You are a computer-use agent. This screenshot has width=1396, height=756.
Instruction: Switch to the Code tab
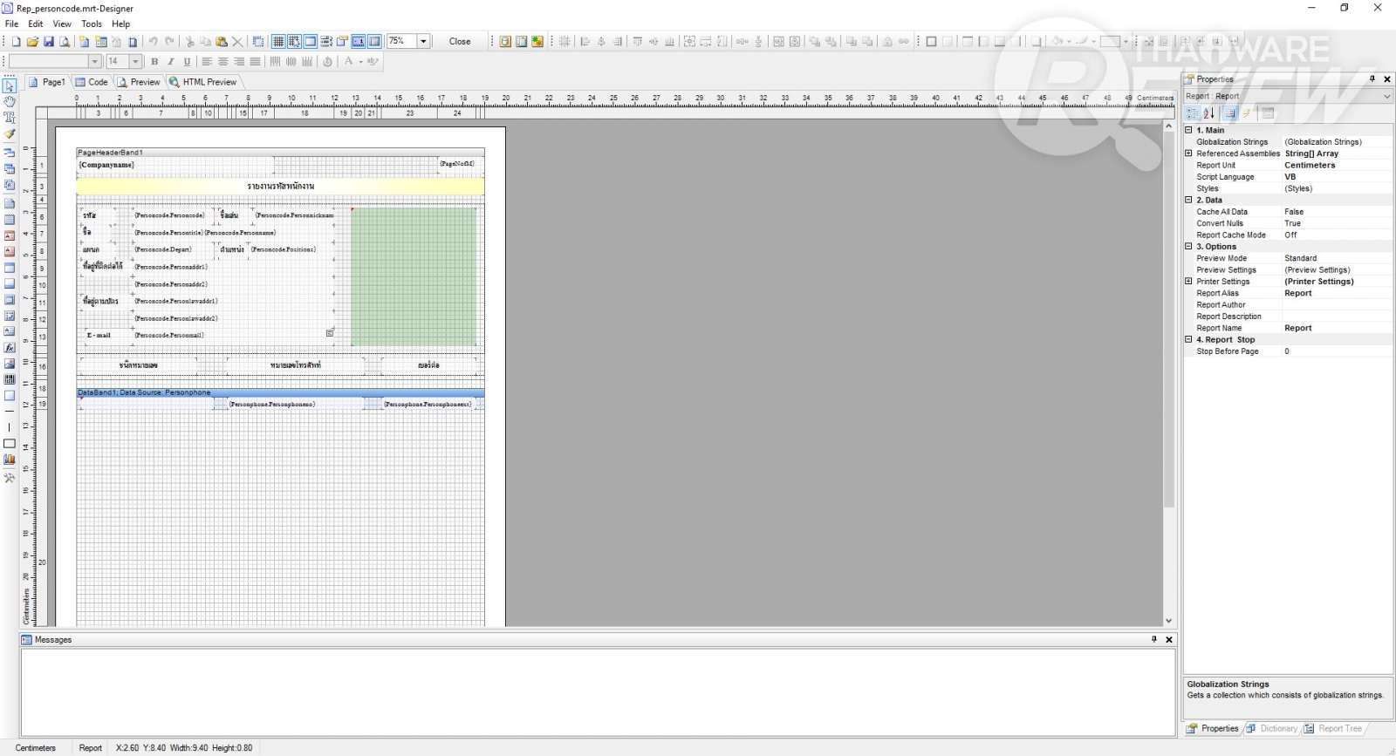(x=92, y=82)
